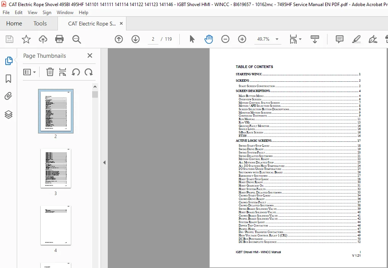Click the 49.7% zoom value field
The height and width of the screenshot is (268, 388).
tap(263, 39)
